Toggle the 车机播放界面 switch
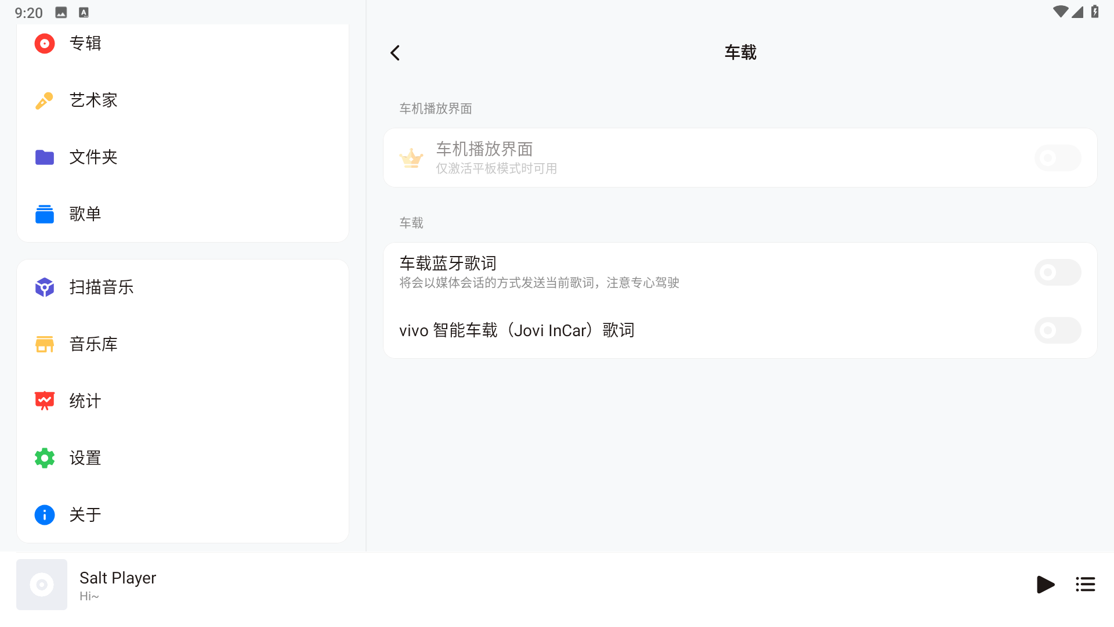The image size is (1114, 627). click(x=1057, y=157)
